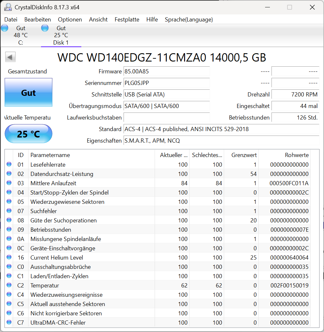Image resolution: width=324 pixels, height=332 pixels.
Task: Click the Aktueller column header
Action: click(x=172, y=155)
